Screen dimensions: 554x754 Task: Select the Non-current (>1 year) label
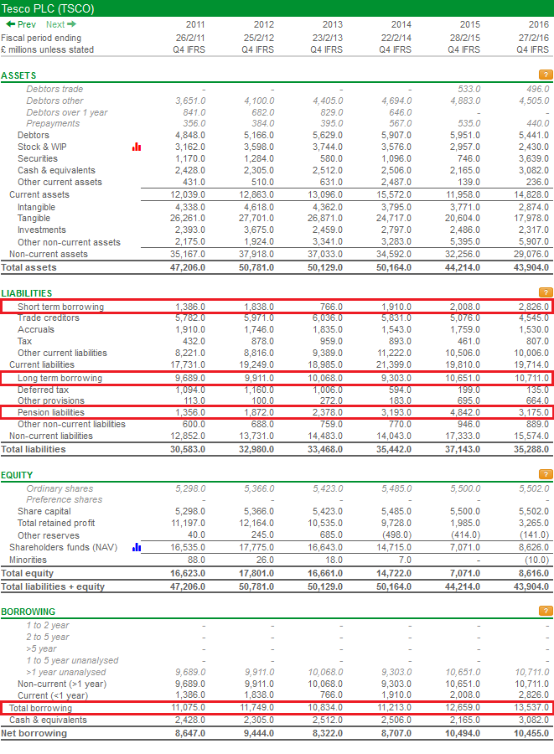pyautogui.click(x=62, y=684)
